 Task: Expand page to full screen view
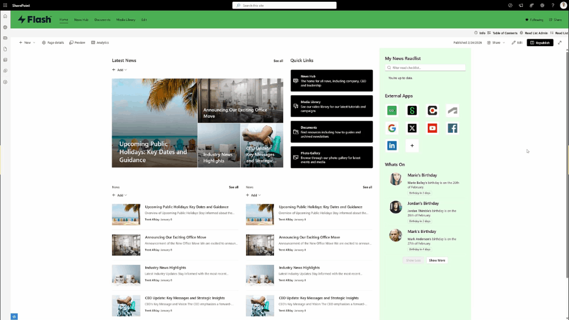pos(559,43)
